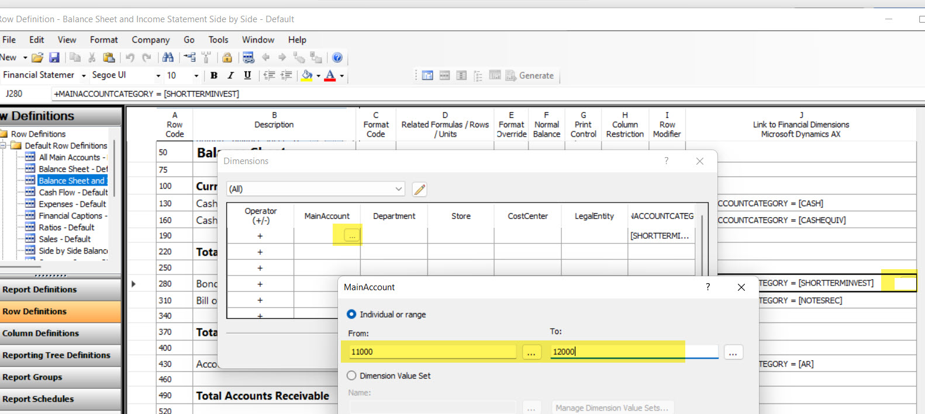Open the Tools menu
This screenshot has width=925, height=414.
point(218,40)
